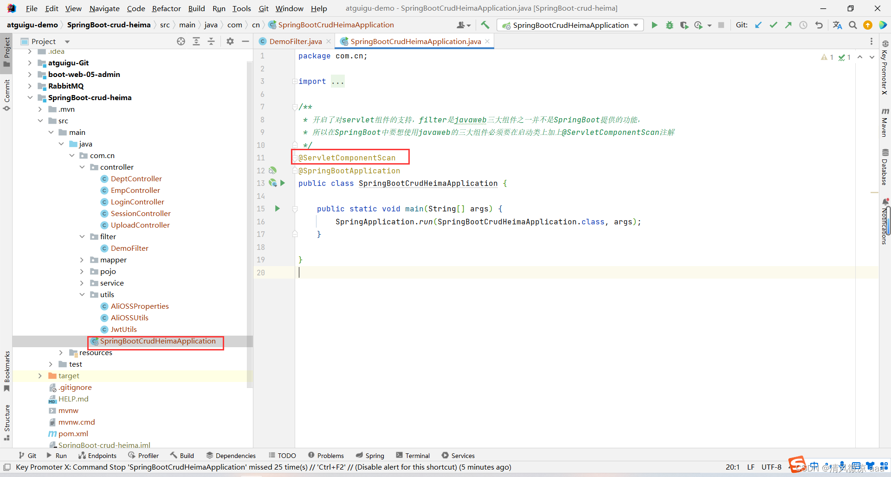
Task: Click run gutter icon on line 15
Action: (278, 209)
